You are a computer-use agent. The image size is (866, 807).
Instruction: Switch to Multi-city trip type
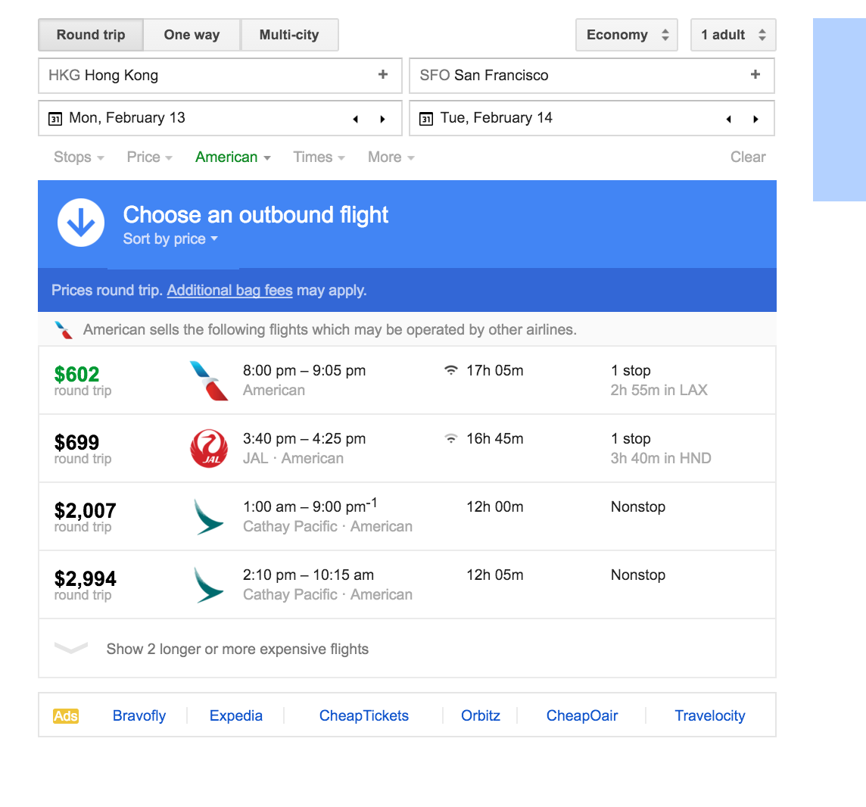click(x=289, y=35)
